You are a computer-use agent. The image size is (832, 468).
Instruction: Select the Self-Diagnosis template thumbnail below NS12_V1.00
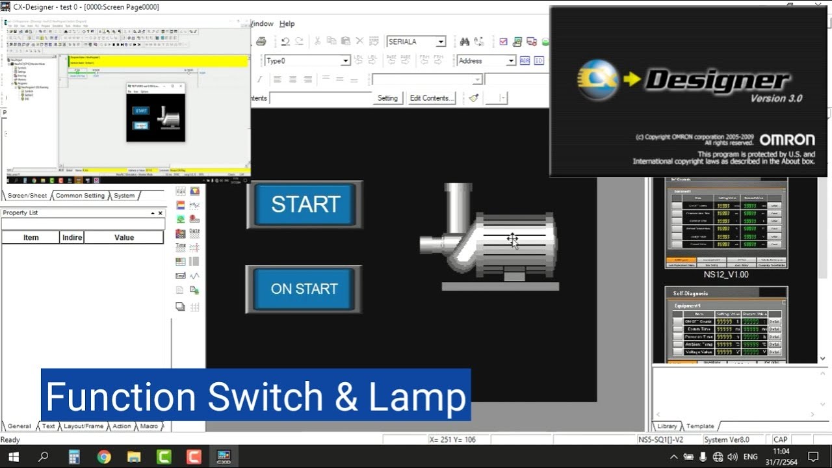(x=726, y=324)
